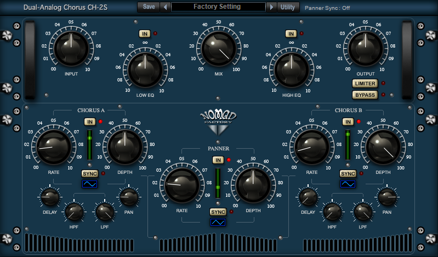
Task: Toggle Chorus B IN switch
Action: (x=348, y=122)
